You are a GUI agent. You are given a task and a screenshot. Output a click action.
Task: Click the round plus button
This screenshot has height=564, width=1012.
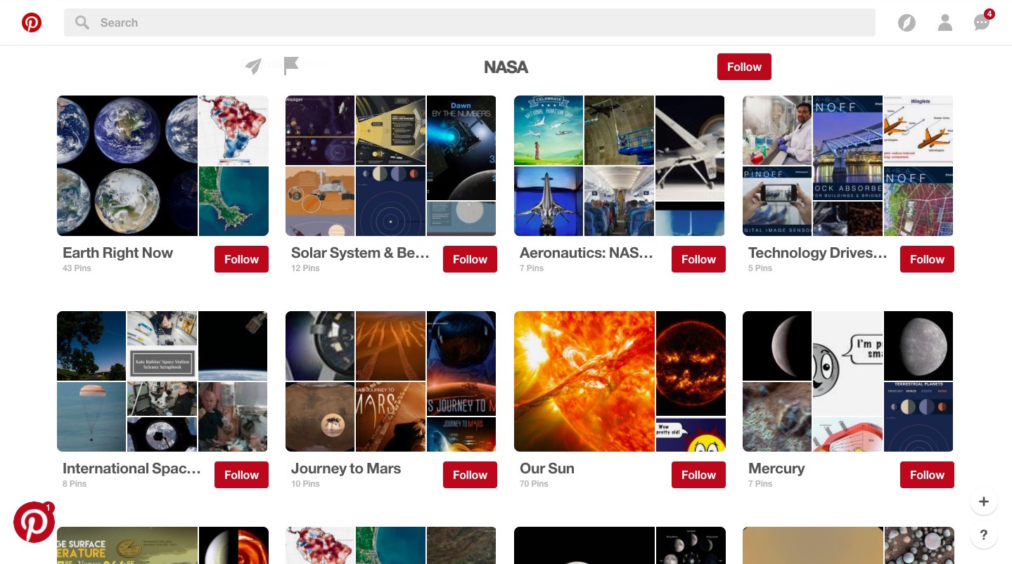point(984,501)
